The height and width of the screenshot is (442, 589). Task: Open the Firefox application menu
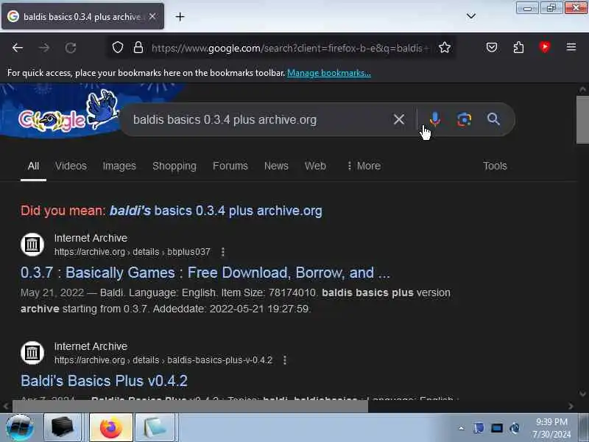(571, 47)
